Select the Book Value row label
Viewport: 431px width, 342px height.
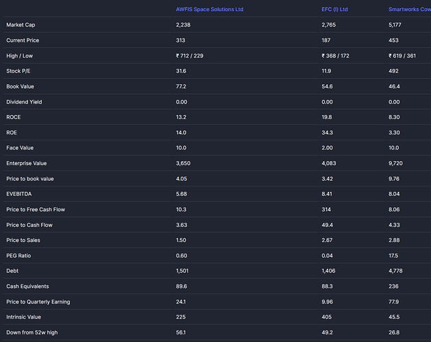click(20, 86)
